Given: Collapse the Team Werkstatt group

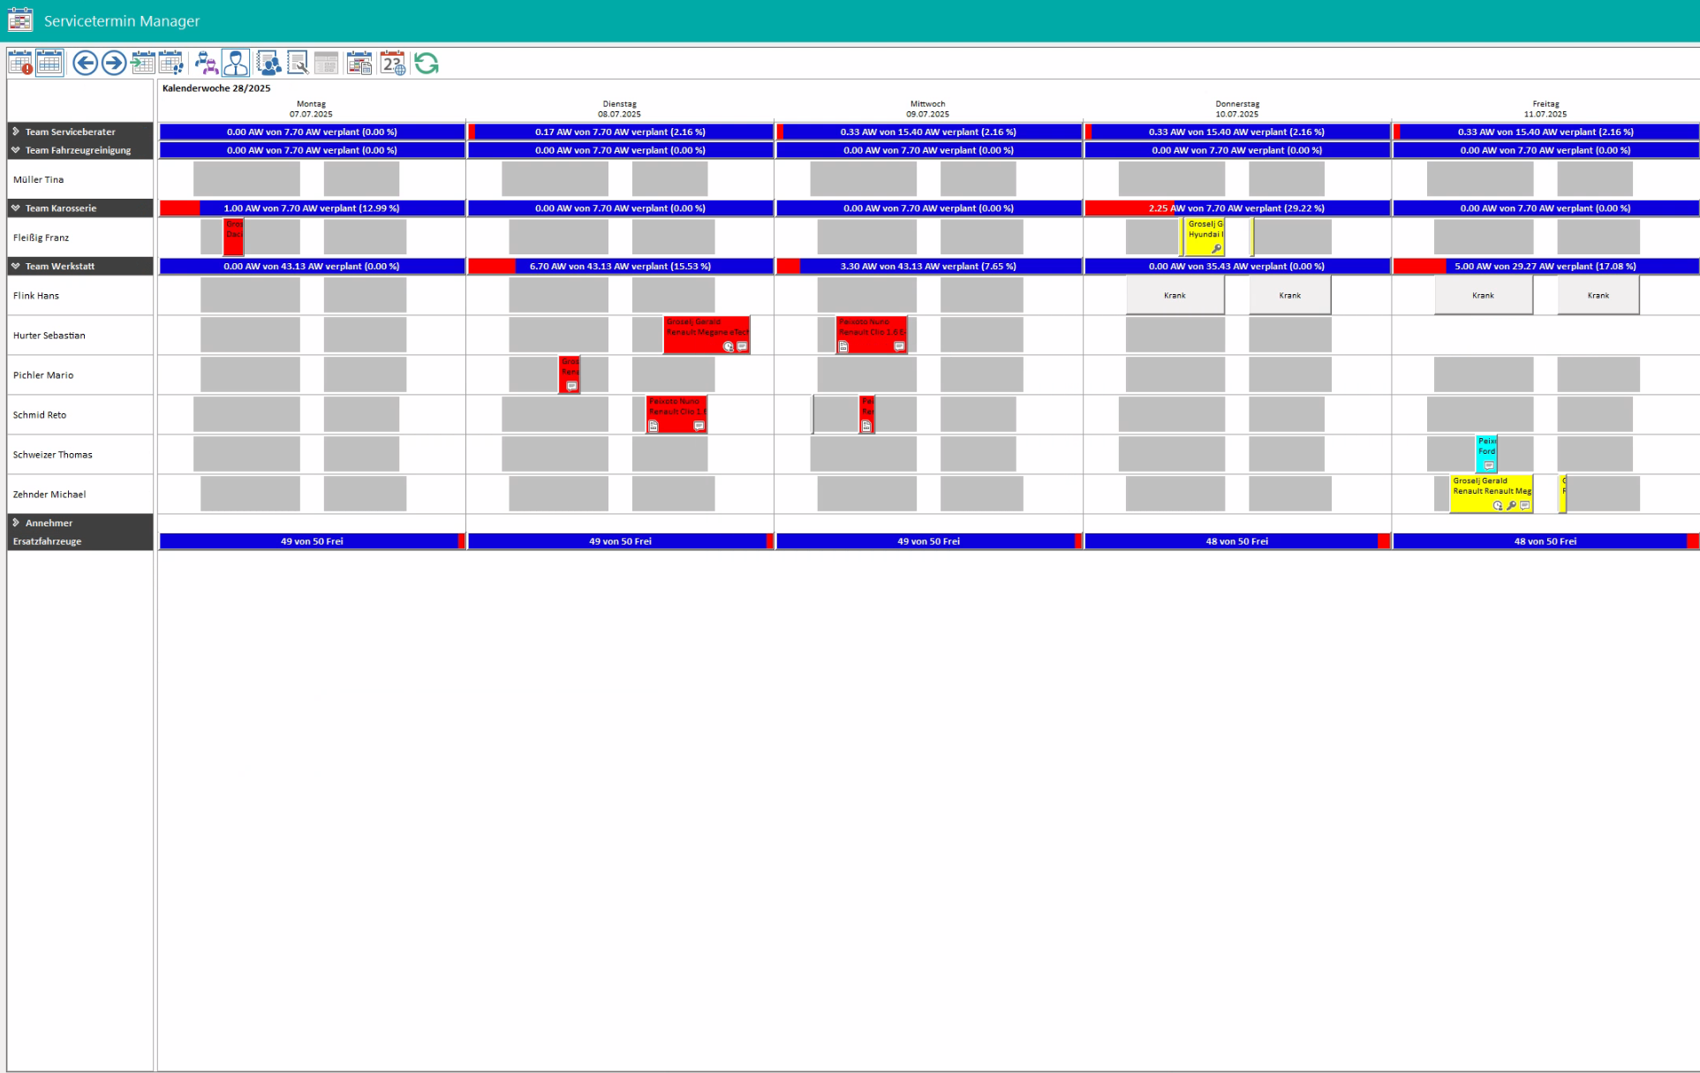Looking at the screenshot, I should (16, 266).
